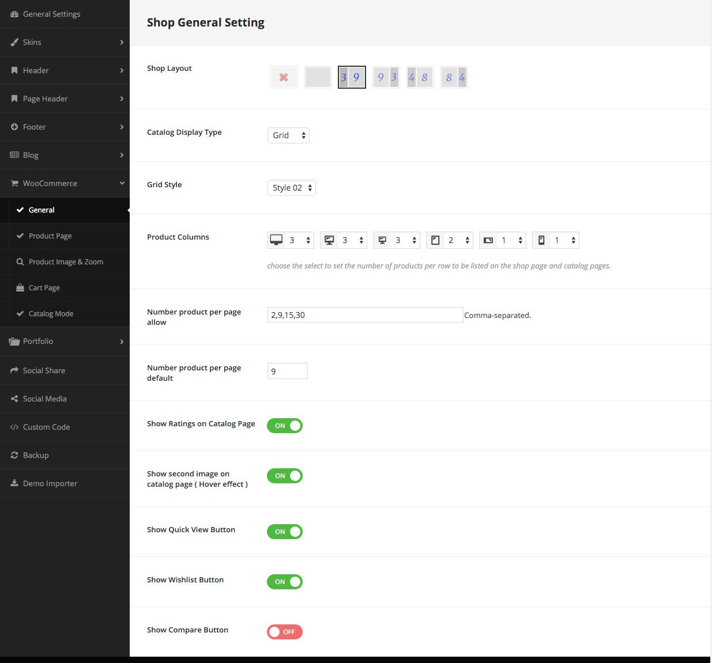Select the 8-4 right sidebar shop layout
Viewport: 712px width, 663px height.
click(x=454, y=77)
